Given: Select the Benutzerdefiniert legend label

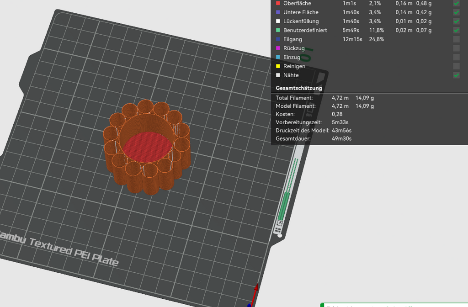Looking at the screenshot, I should (x=305, y=30).
